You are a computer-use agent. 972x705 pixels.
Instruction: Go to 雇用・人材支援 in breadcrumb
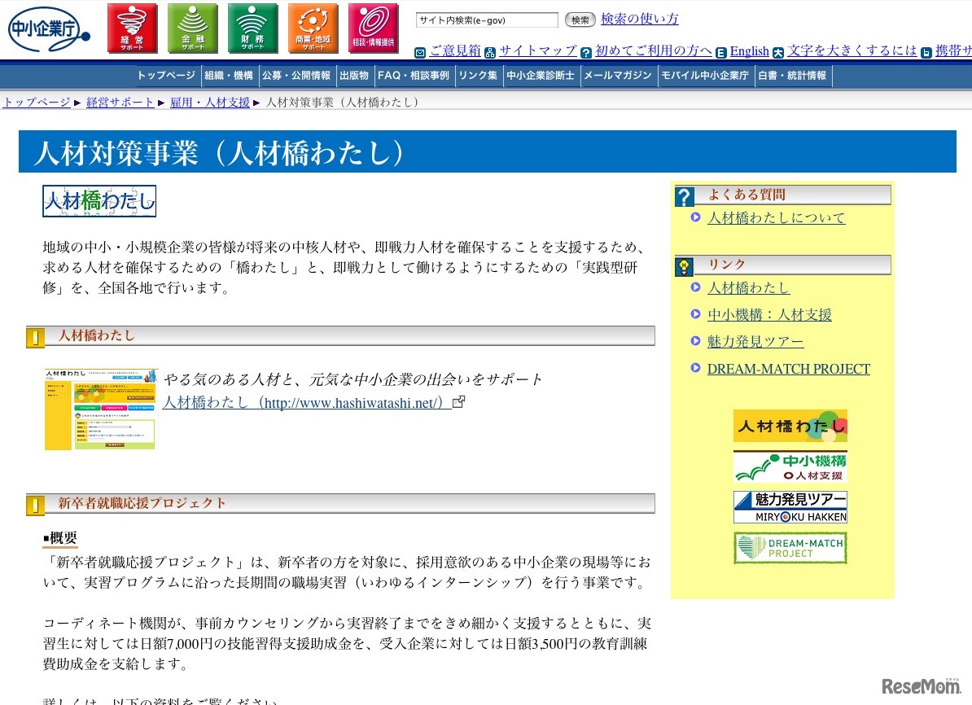click(x=210, y=103)
